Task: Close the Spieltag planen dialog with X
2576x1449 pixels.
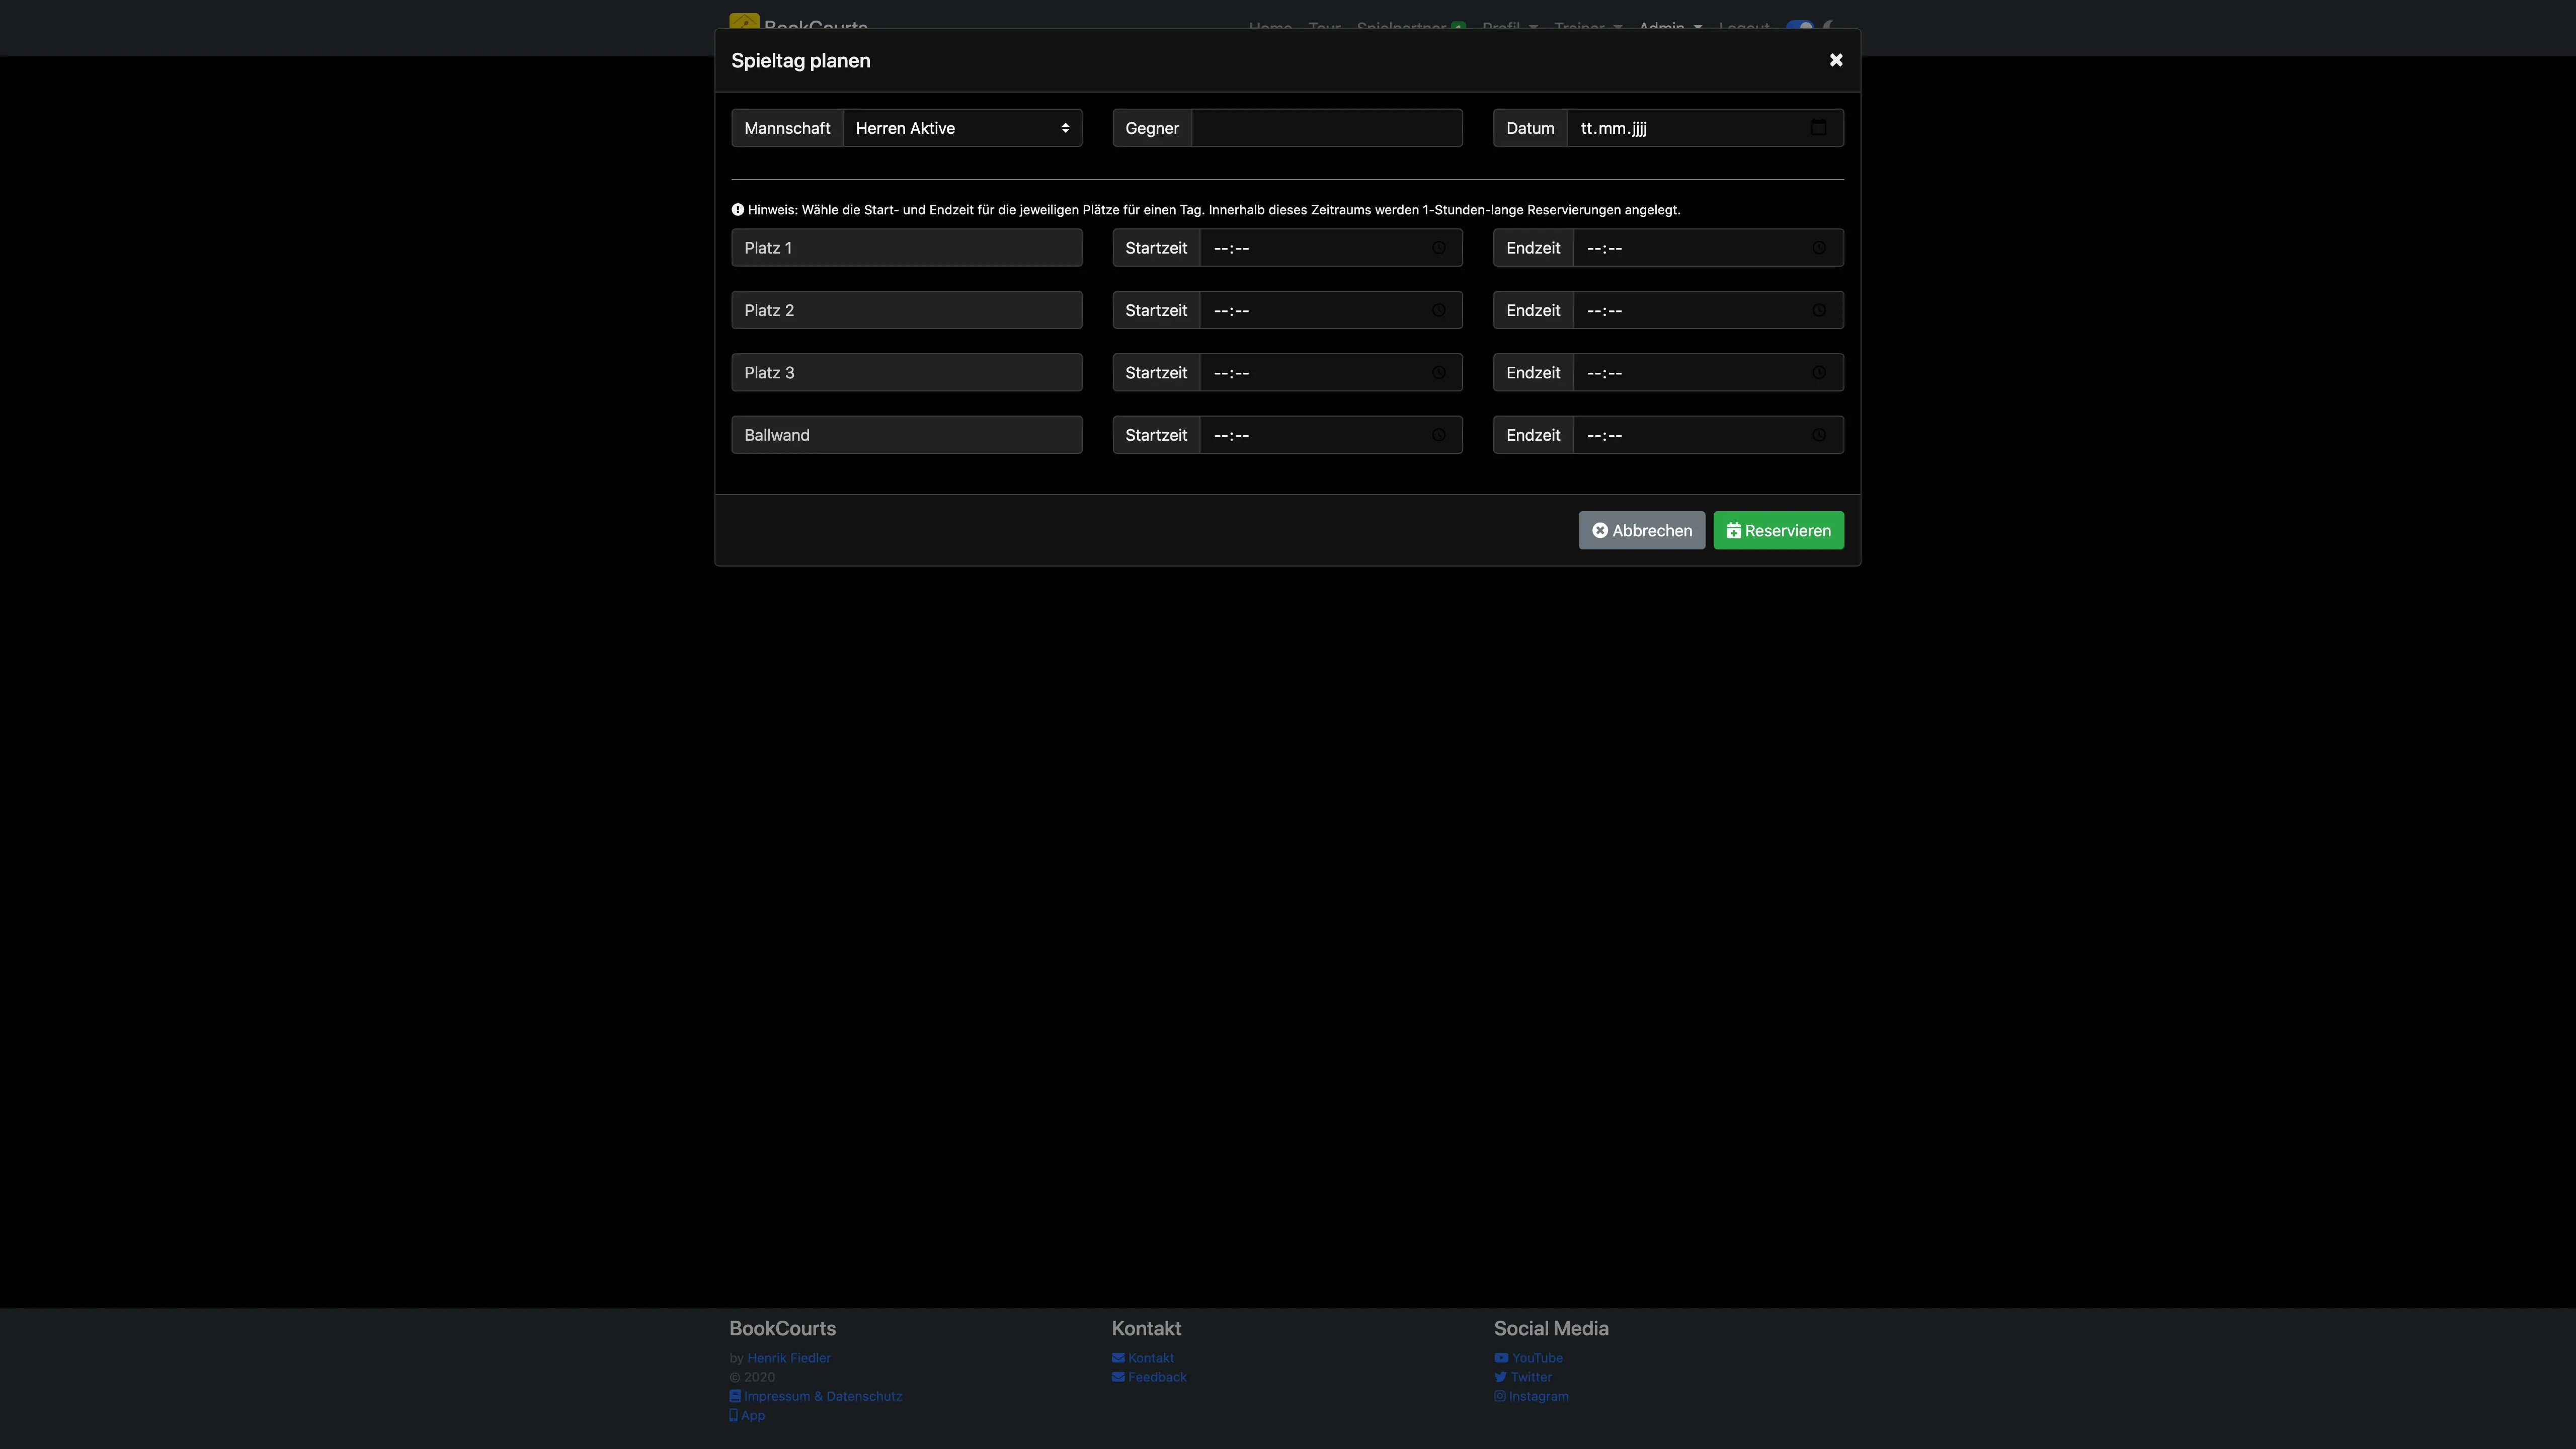Action: pos(1835,60)
